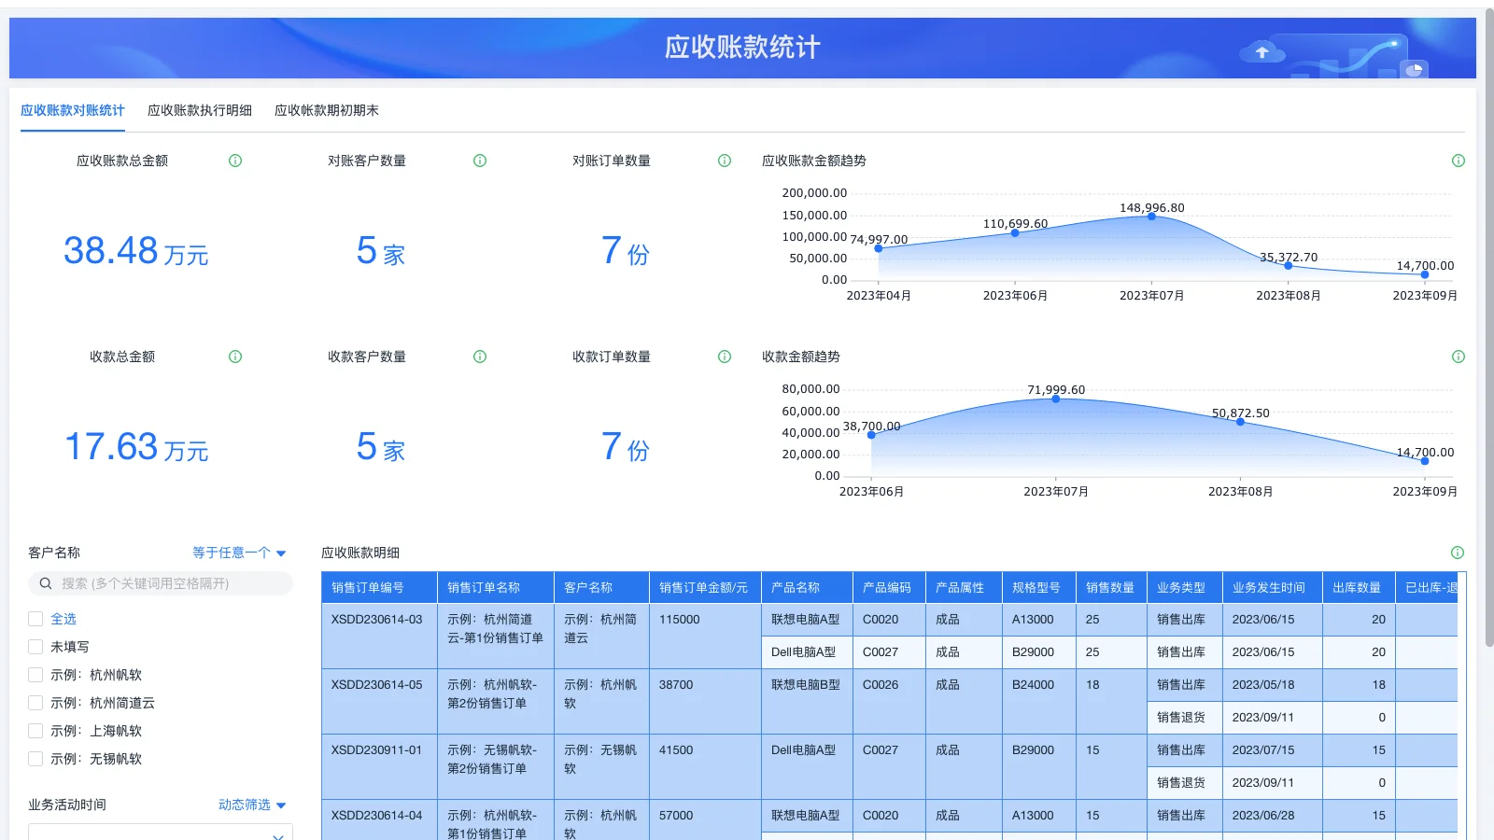1494x840 pixels.
Task: Click the 148,996.80 peak point on trend chart
Action: coord(1152,217)
